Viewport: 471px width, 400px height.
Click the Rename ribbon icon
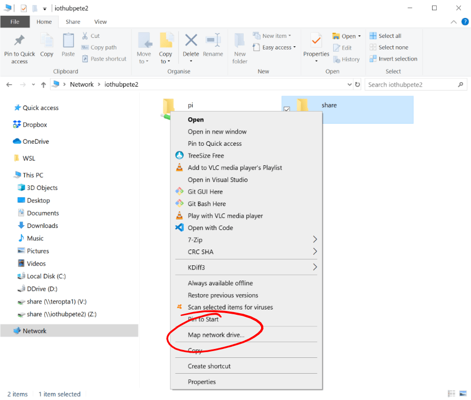point(213,41)
